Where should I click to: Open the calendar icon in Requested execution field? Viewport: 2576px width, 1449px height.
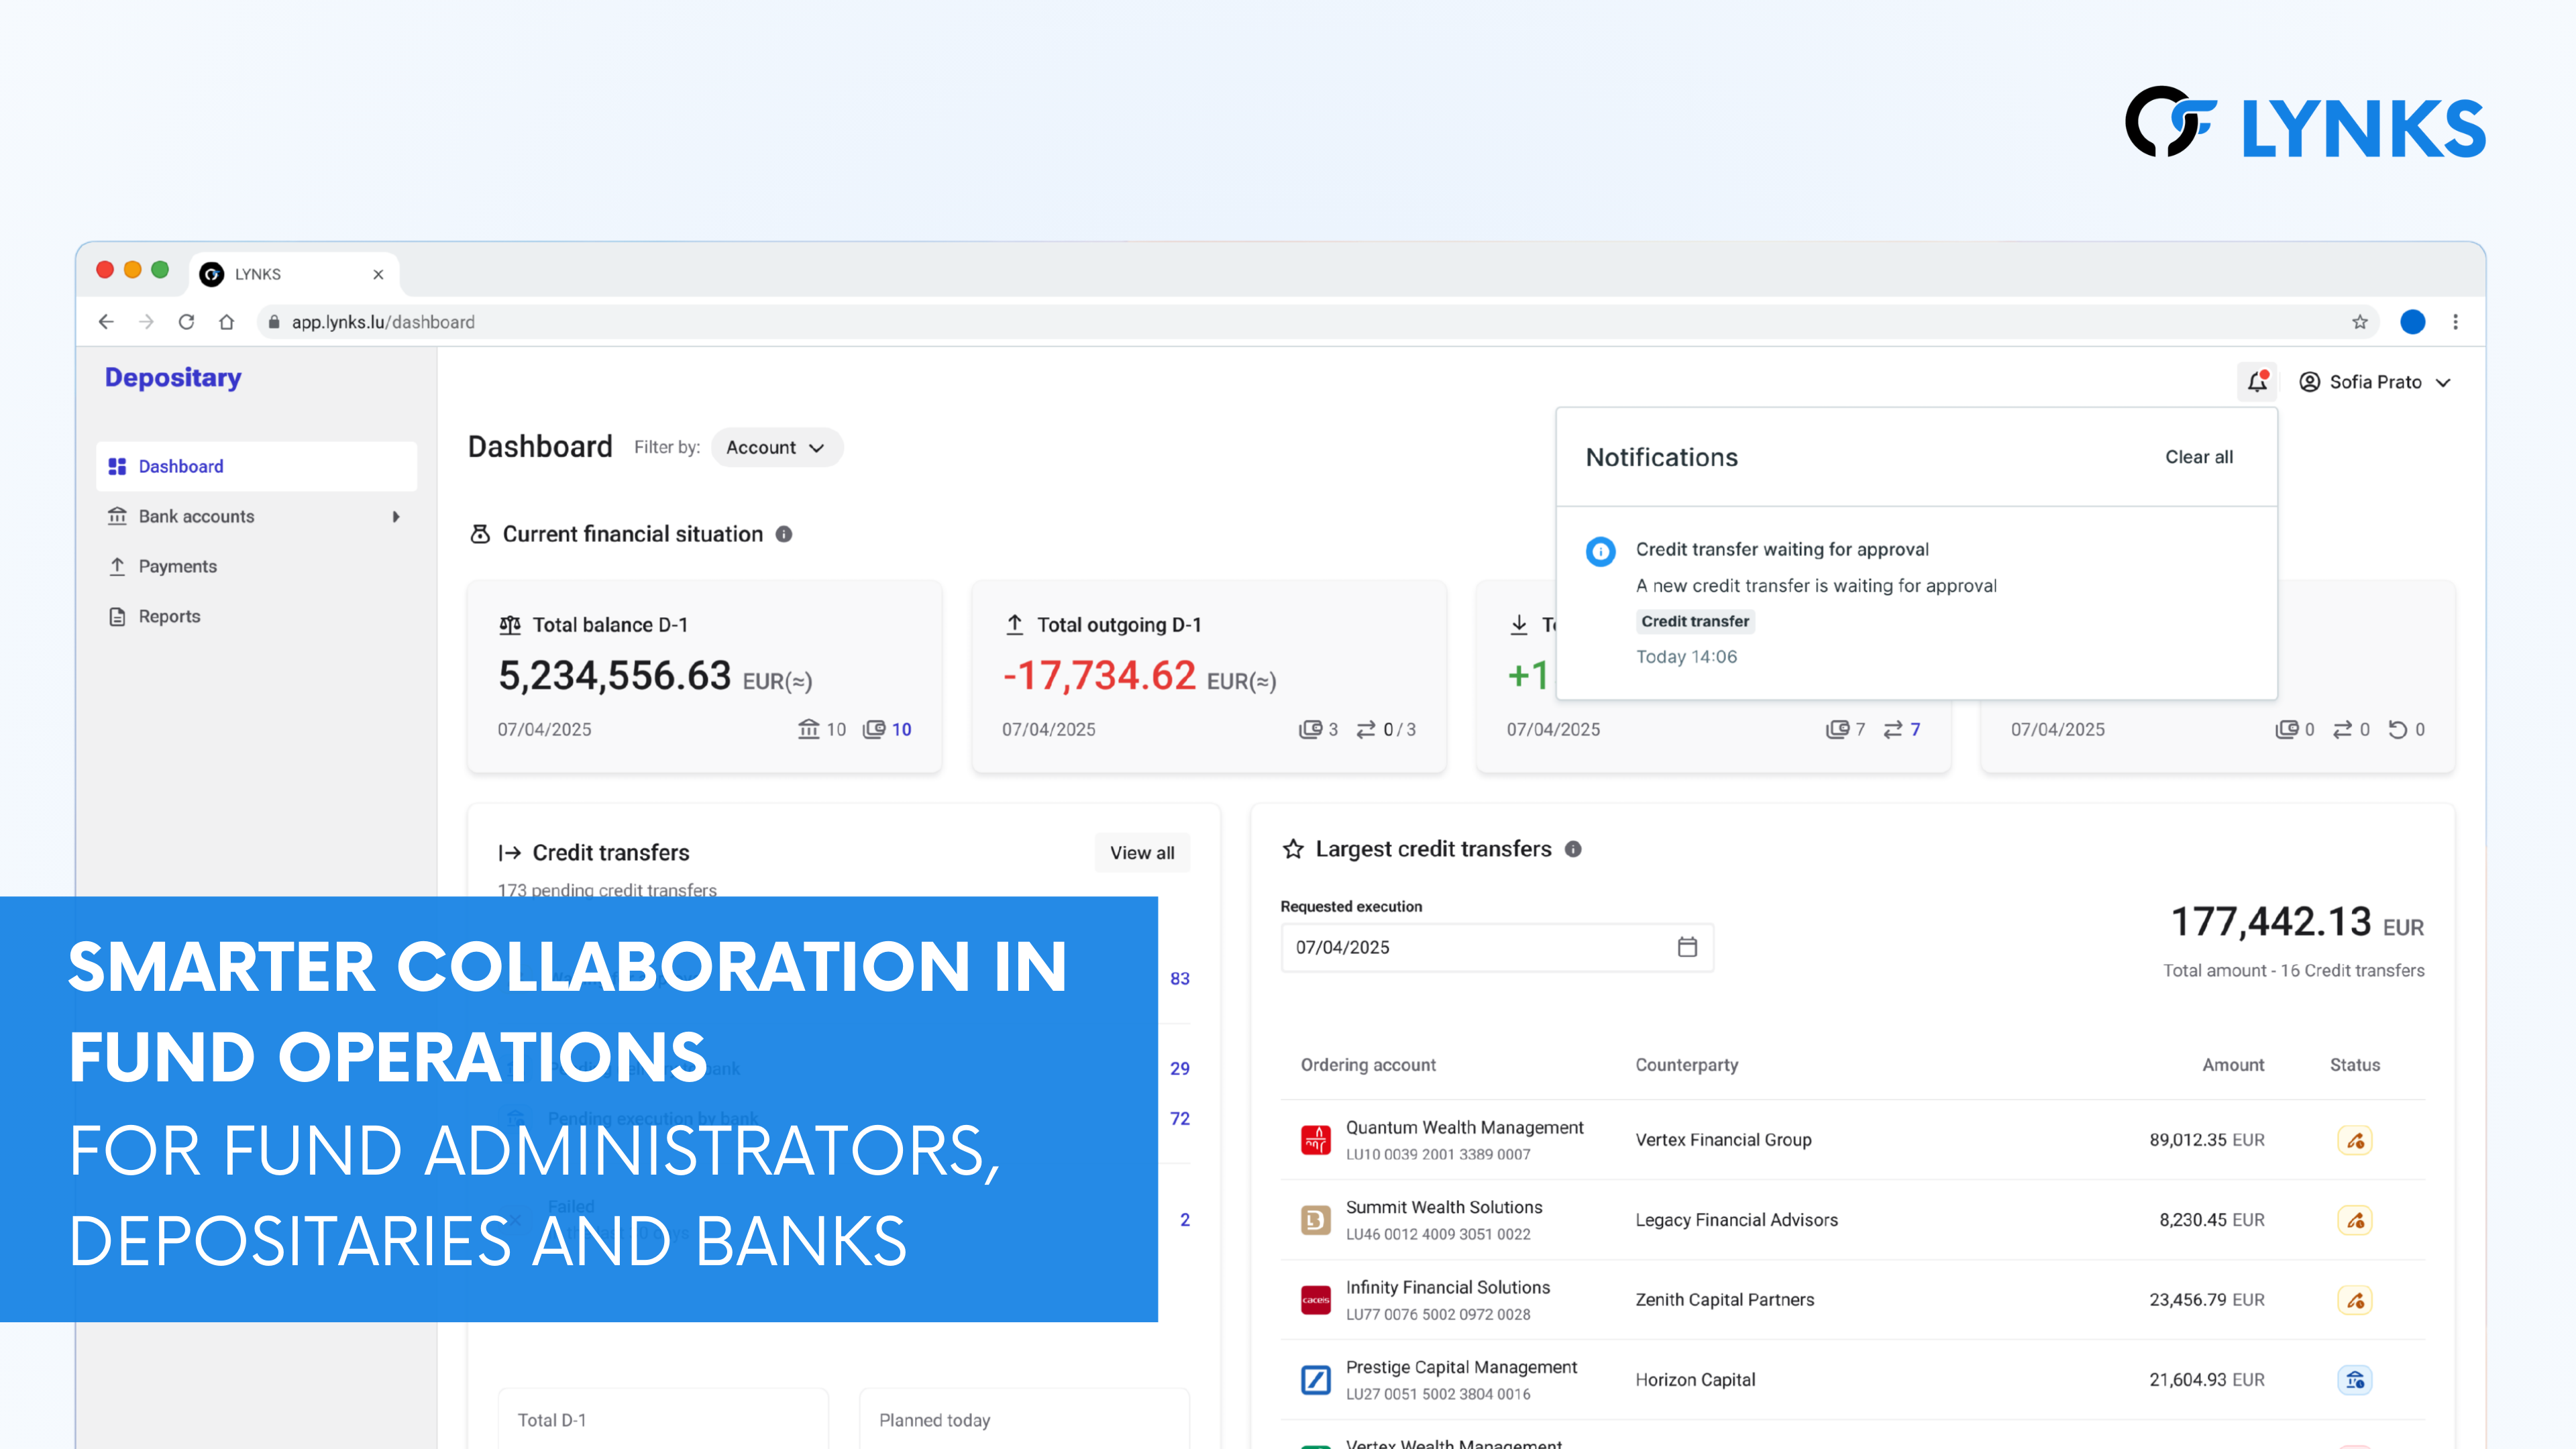[1687, 947]
